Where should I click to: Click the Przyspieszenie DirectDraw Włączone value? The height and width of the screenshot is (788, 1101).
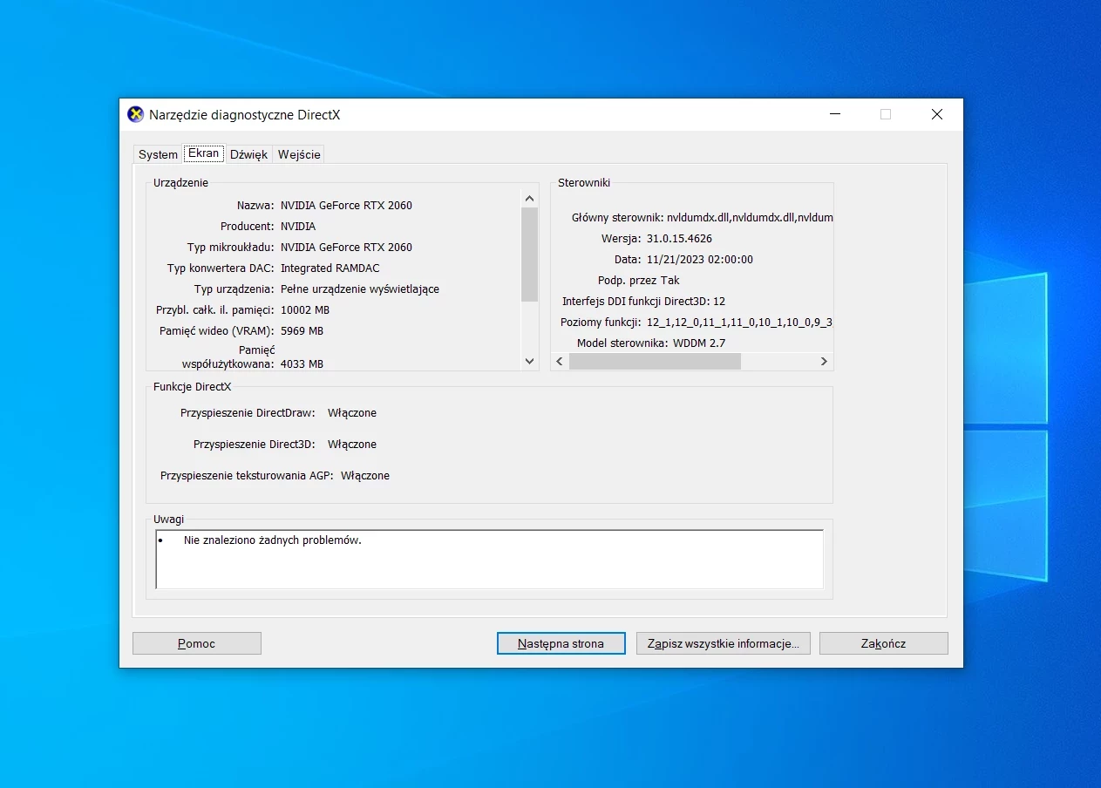[352, 413]
